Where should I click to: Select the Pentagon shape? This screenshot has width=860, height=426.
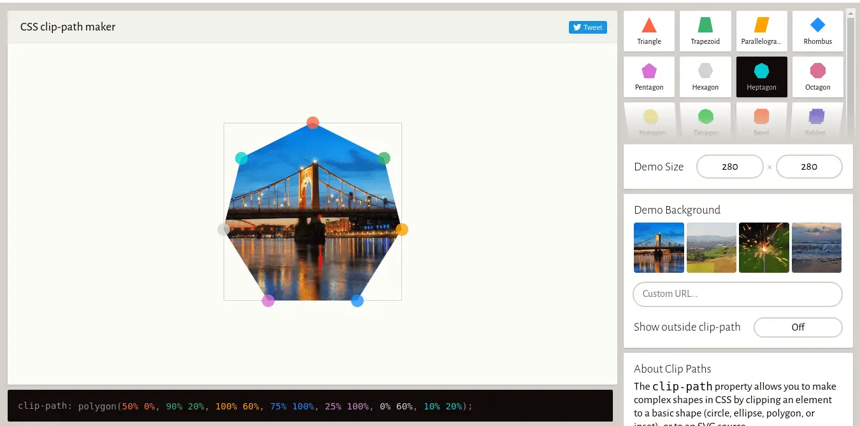649,77
